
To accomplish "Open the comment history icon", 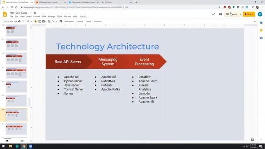I will [220, 14].
